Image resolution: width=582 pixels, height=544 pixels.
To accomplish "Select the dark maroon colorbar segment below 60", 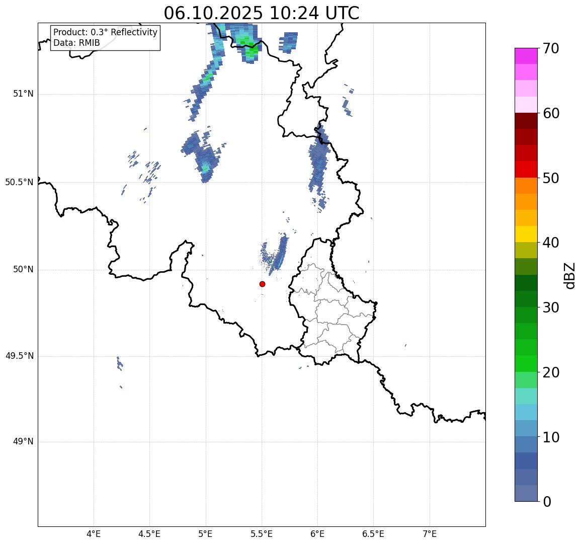I will pyautogui.click(x=526, y=121).
